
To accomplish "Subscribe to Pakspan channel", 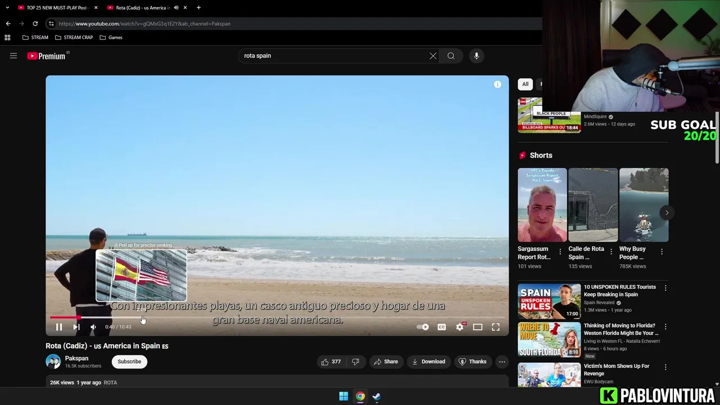I will [x=129, y=362].
